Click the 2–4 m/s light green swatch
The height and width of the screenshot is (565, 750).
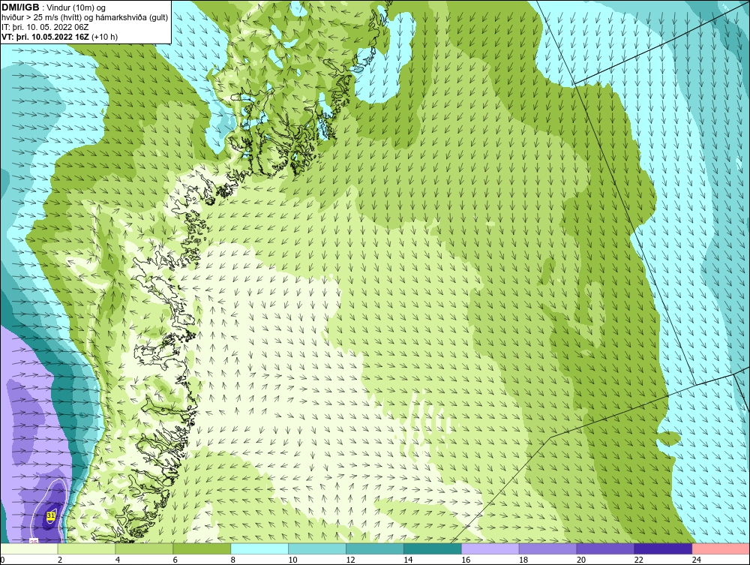click(x=86, y=548)
